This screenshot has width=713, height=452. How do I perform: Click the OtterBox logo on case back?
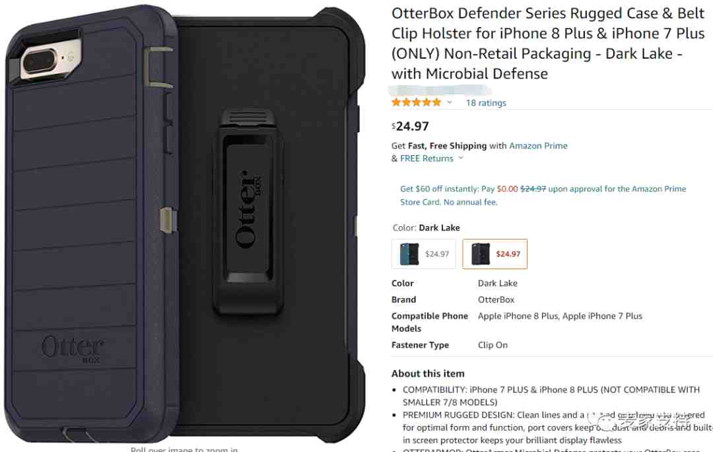[73, 349]
